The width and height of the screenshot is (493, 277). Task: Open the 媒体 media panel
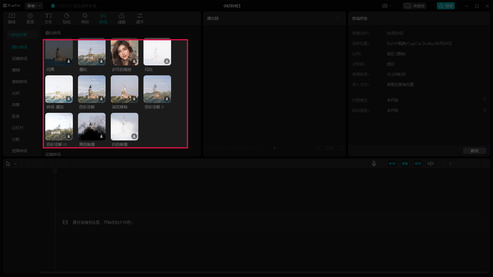click(x=12, y=18)
